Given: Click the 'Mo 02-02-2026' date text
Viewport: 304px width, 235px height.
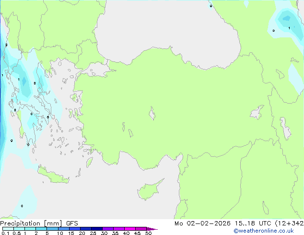Looking at the screenshot, I should click(202, 223).
